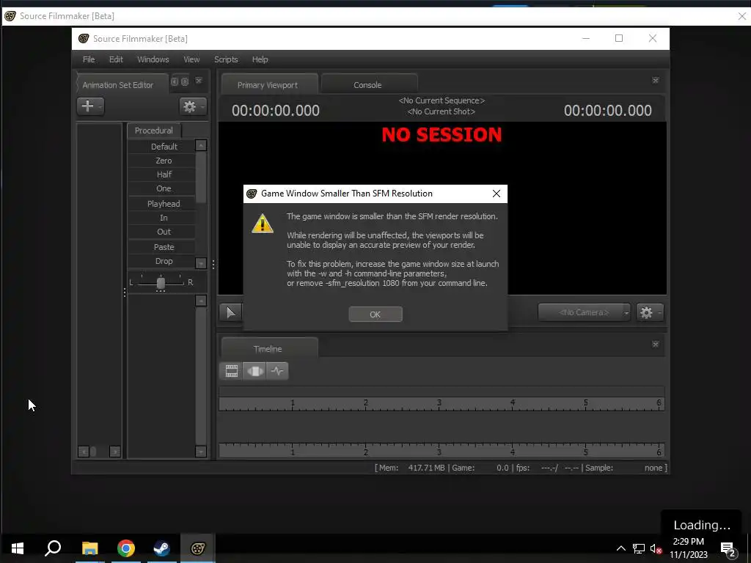Click the lower controls list scroll-up arrow
Screen dimensions: 751x563
[x=201, y=301]
